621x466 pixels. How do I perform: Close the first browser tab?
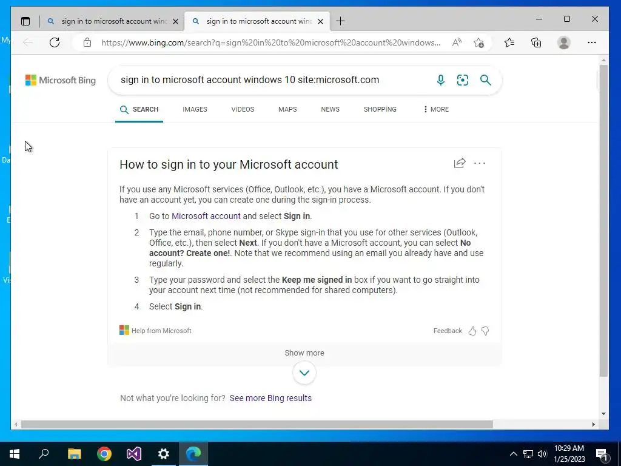(175, 21)
